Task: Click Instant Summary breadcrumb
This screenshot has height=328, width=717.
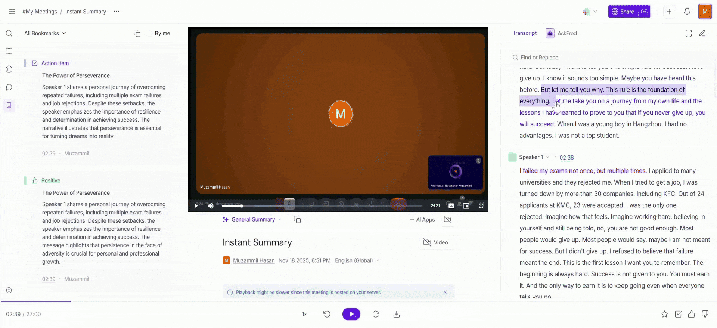Action: click(86, 12)
